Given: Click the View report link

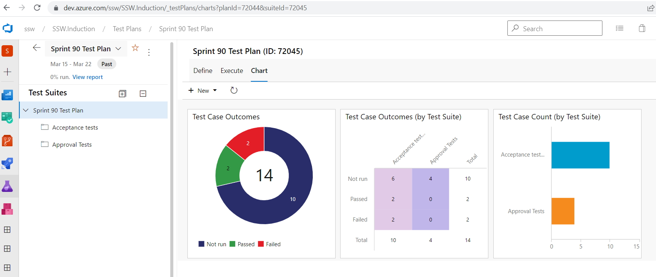Looking at the screenshot, I should coord(87,77).
